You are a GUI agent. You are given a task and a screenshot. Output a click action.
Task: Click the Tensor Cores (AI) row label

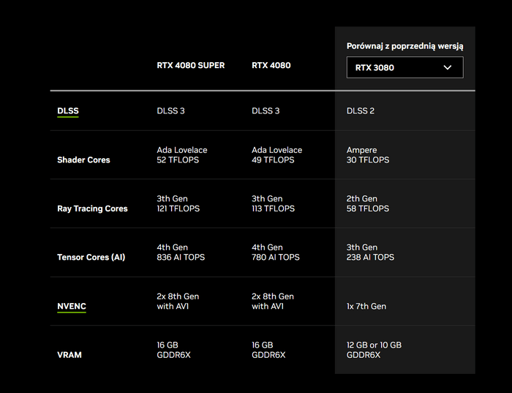coord(91,257)
